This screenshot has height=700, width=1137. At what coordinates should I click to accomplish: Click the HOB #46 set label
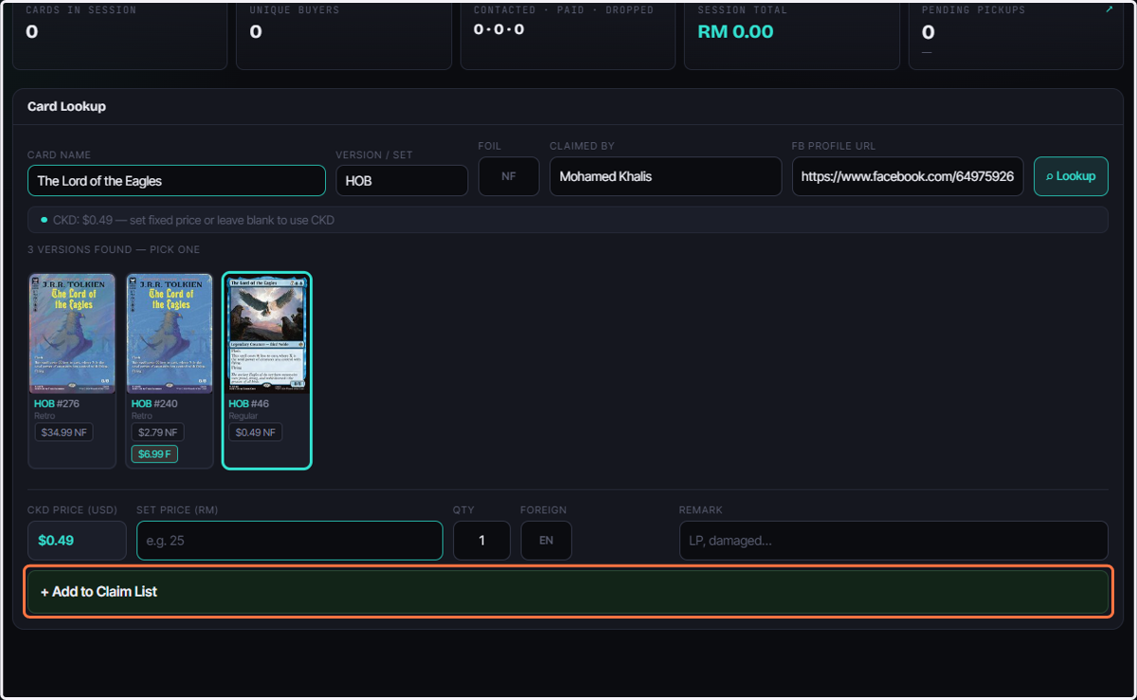248,404
